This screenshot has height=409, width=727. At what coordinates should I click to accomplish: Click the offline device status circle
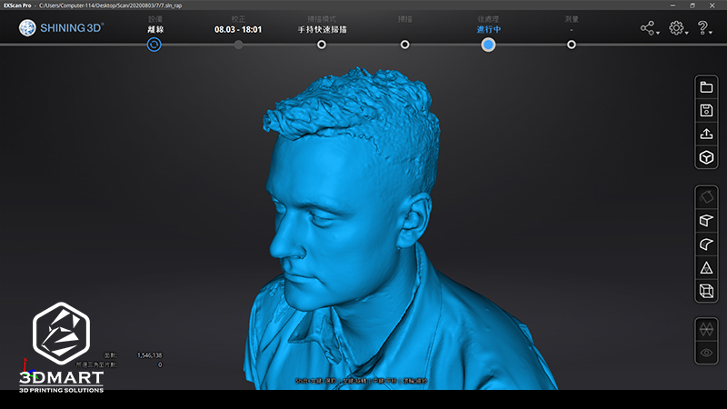click(x=154, y=45)
